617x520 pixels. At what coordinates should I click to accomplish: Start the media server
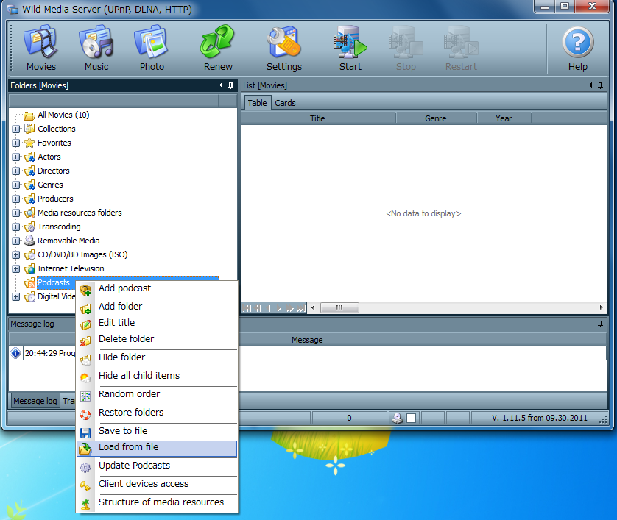(x=350, y=48)
